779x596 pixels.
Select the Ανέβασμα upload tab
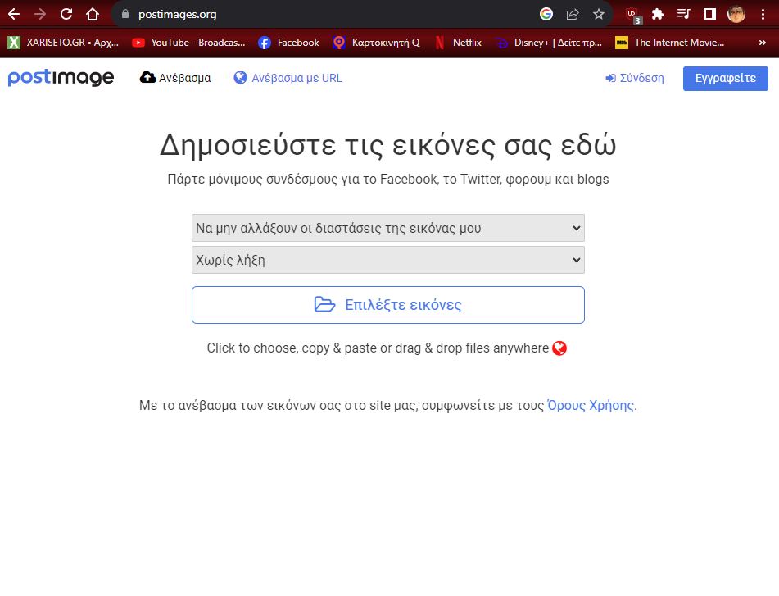tap(175, 78)
